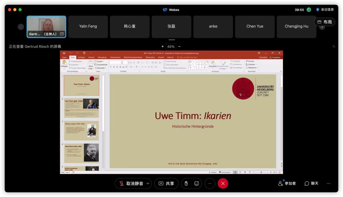Image resolution: width=343 pixels, height=197 pixels.
Task: Open panel options ellipsis at bottom right
Action: coord(328,183)
